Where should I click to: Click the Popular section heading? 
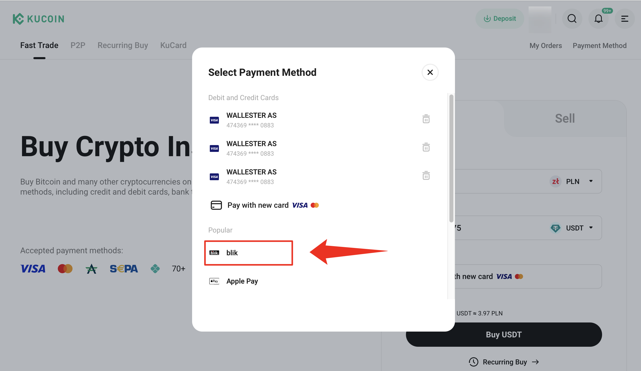[x=220, y=230]
